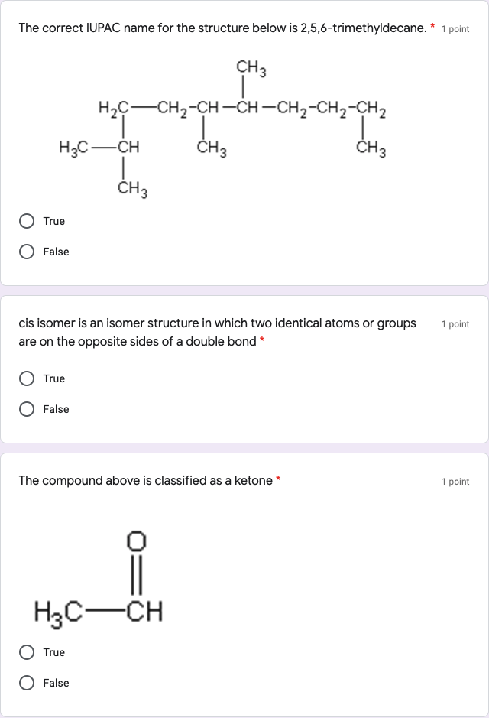Click the 1 point label on first question
The image size is (489, 718).
(x=457, y=30)
